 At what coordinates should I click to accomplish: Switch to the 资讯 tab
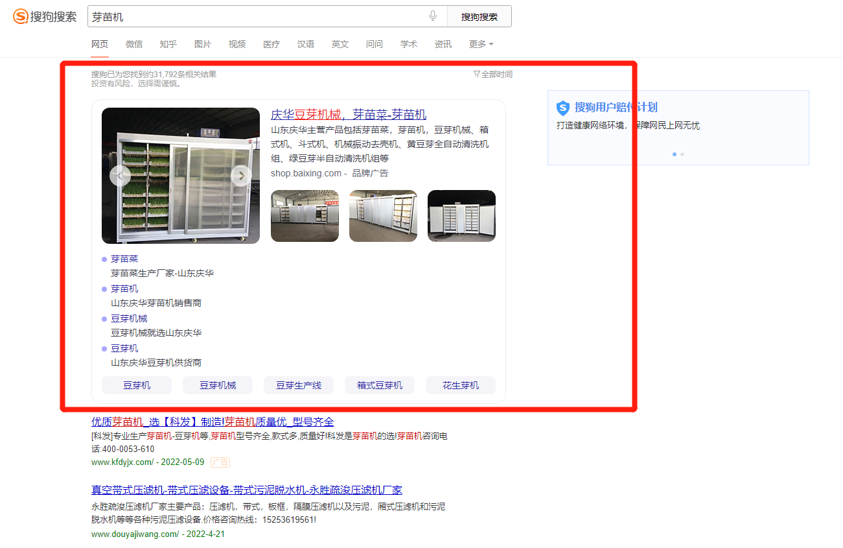pyautogui.click(x=443, y=44)
